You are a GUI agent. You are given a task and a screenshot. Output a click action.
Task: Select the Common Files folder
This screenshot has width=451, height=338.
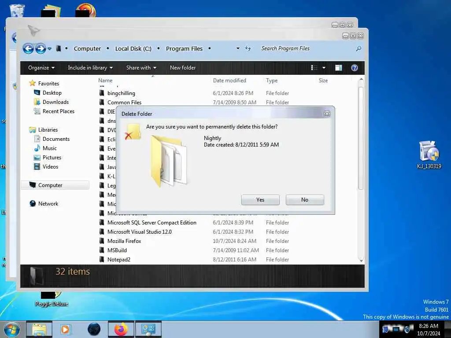coord(124,102)
